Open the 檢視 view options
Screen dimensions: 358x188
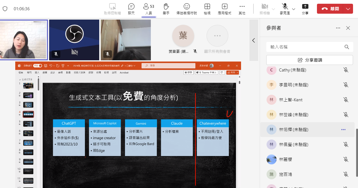pos(207,9)
